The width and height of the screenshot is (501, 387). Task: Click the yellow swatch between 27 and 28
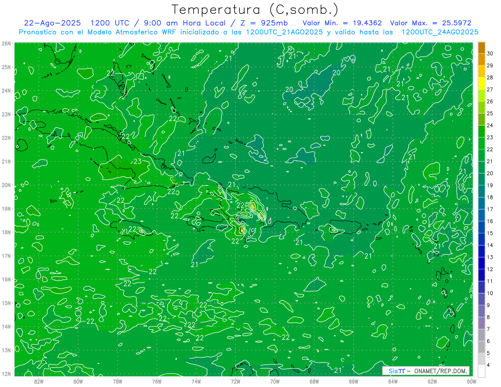click(481, 83)
